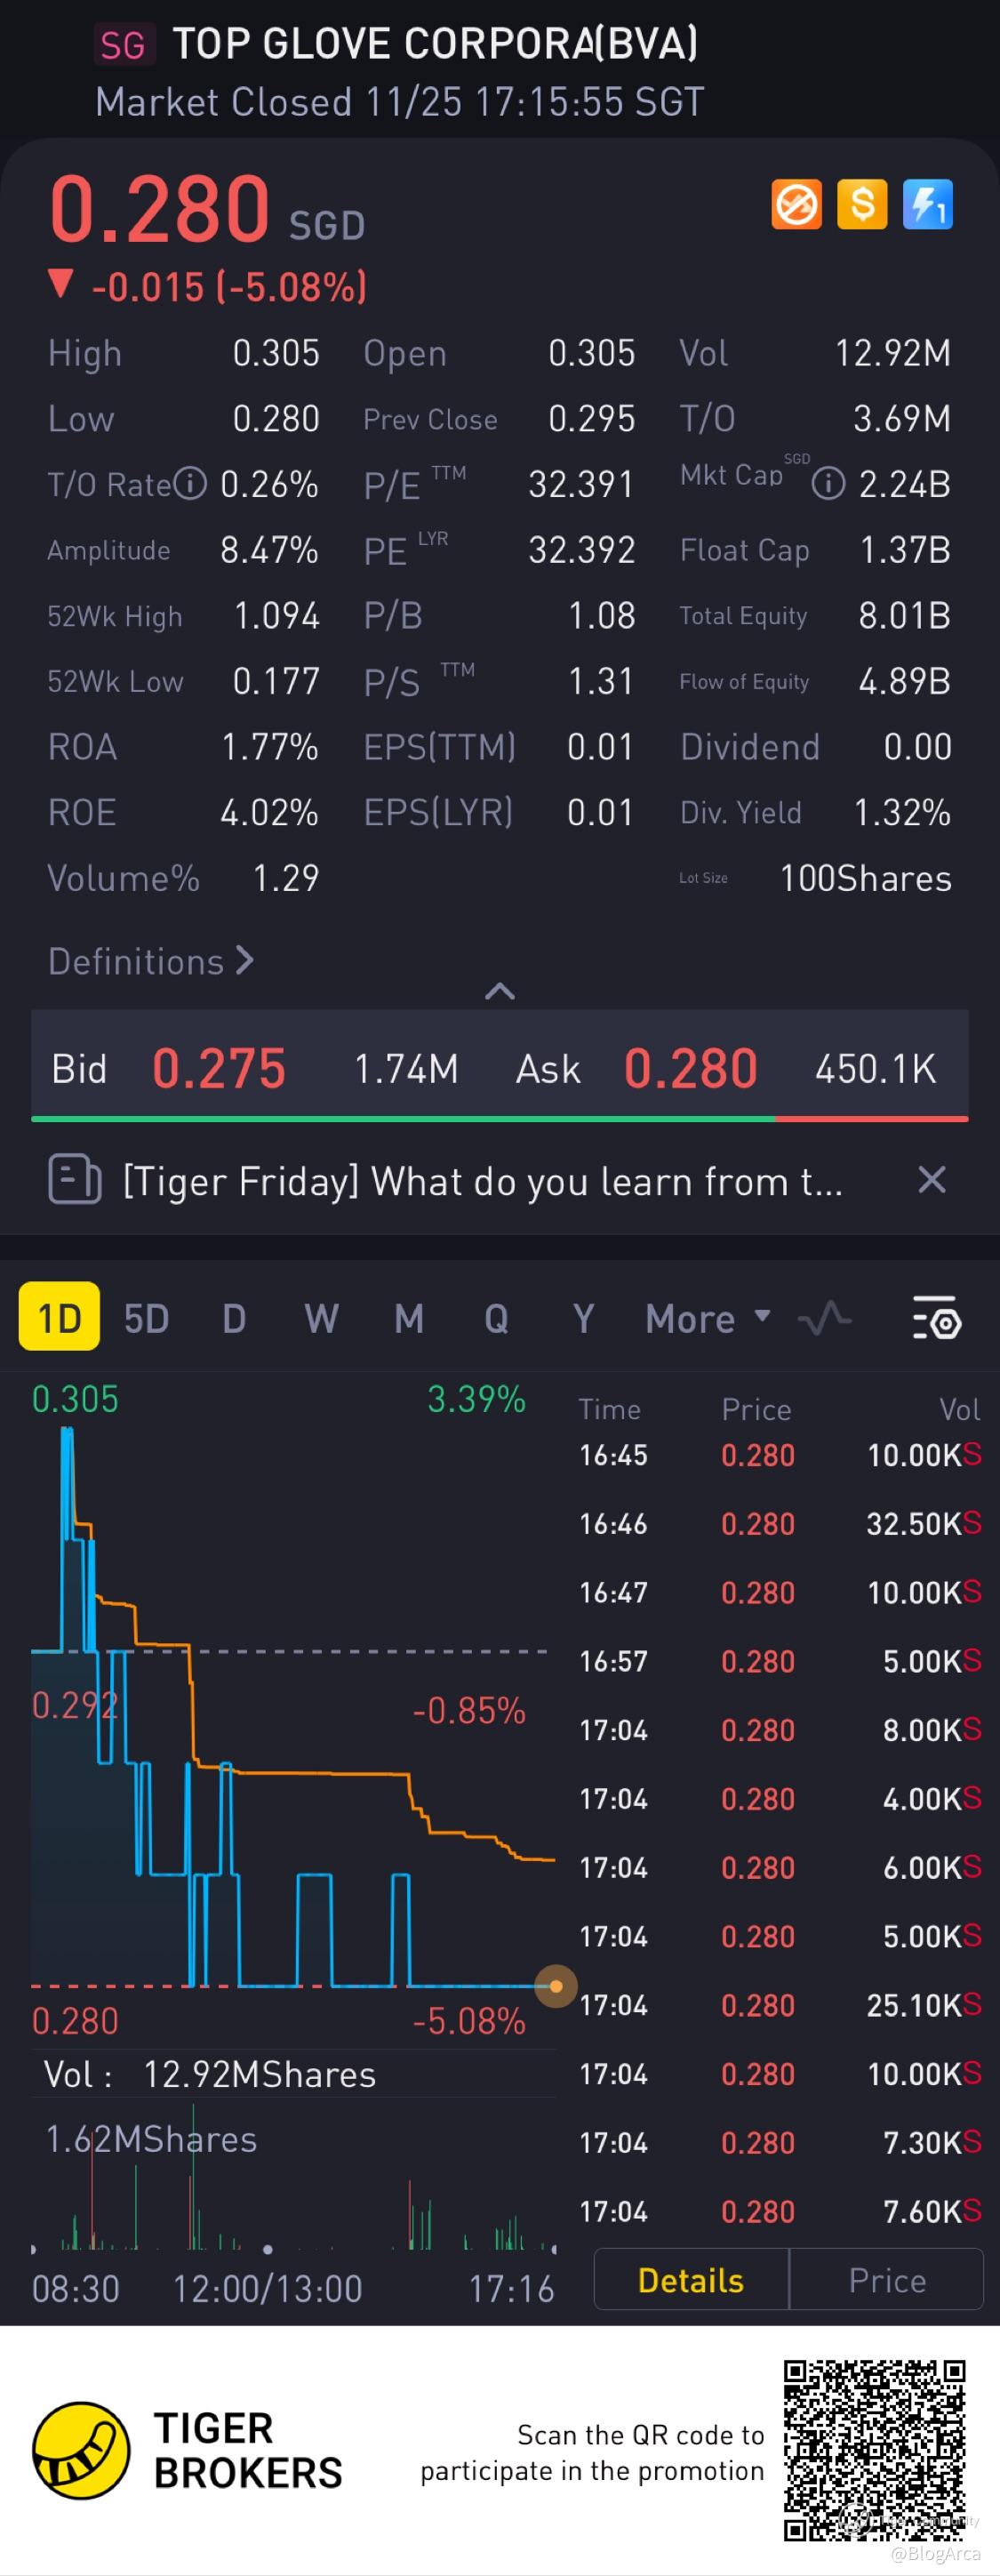Tap the SG market badge
This screenshot has height=2576, width=1000.
coord(124,45)
